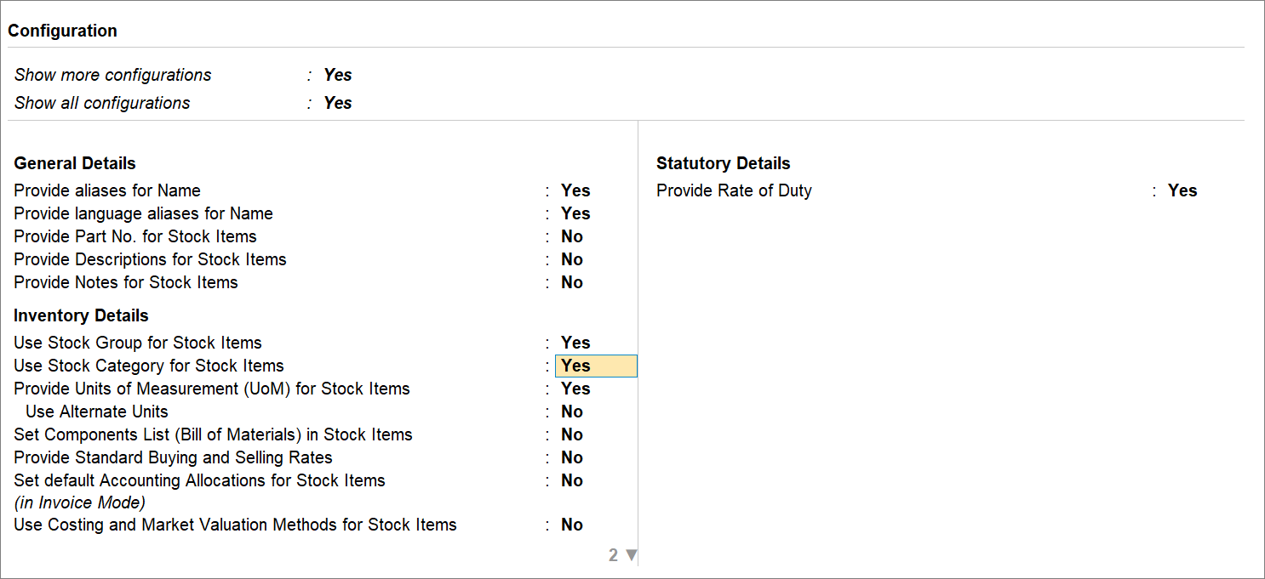Toggle Use Stock Group for Stock Items value

coord(575,343)
